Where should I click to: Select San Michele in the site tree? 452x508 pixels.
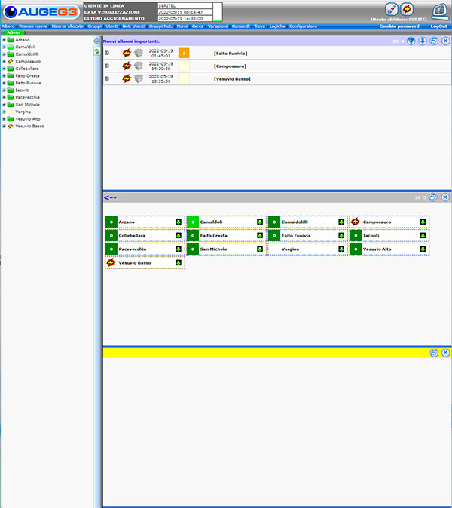coord(26,105)
